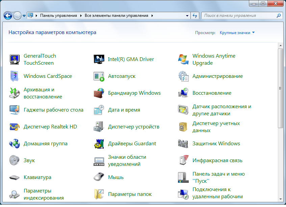Expand the arrow after Все элементы панели управления
Viewport: 286px width, 207px height.
152,16
